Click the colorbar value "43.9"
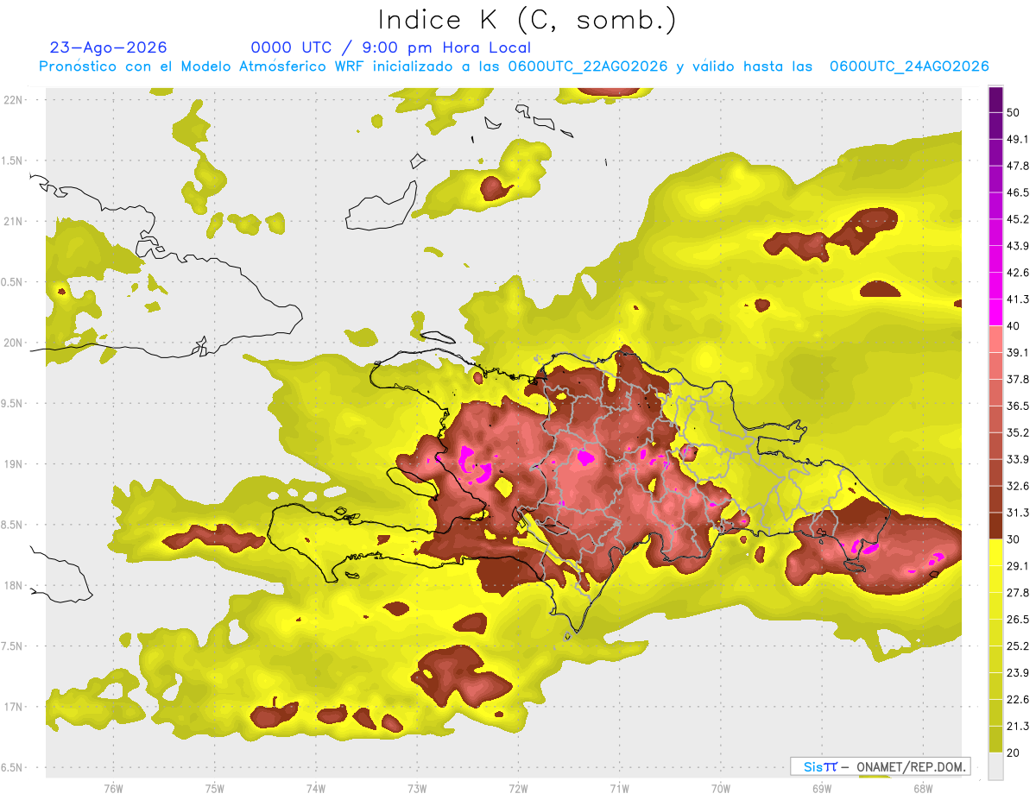 click(x=1019, y=246)
